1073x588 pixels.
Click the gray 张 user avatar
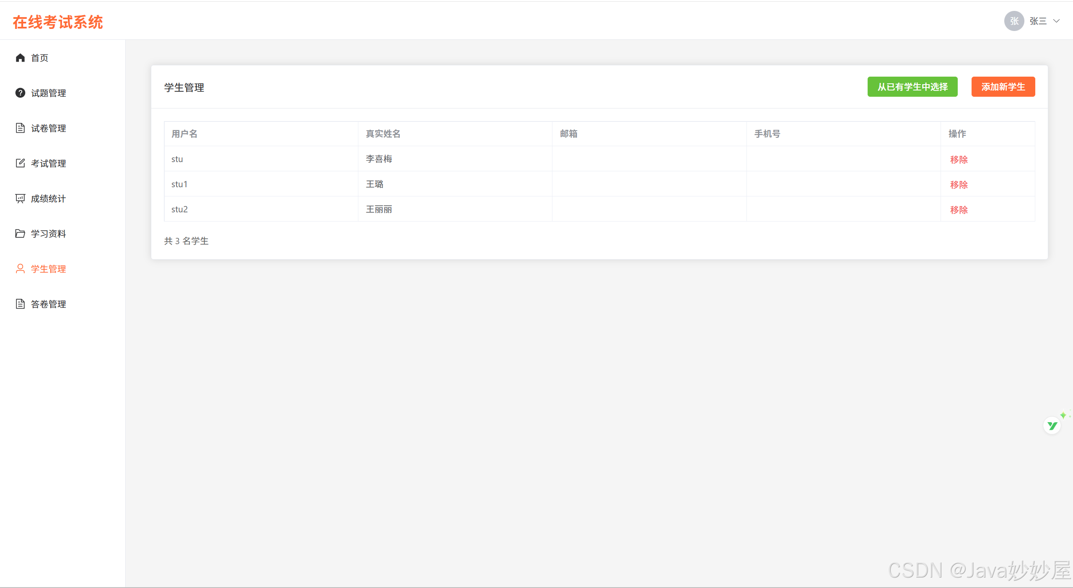(1014, 21)
